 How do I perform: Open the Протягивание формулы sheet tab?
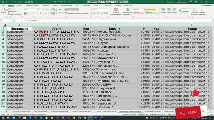(152, 111)
